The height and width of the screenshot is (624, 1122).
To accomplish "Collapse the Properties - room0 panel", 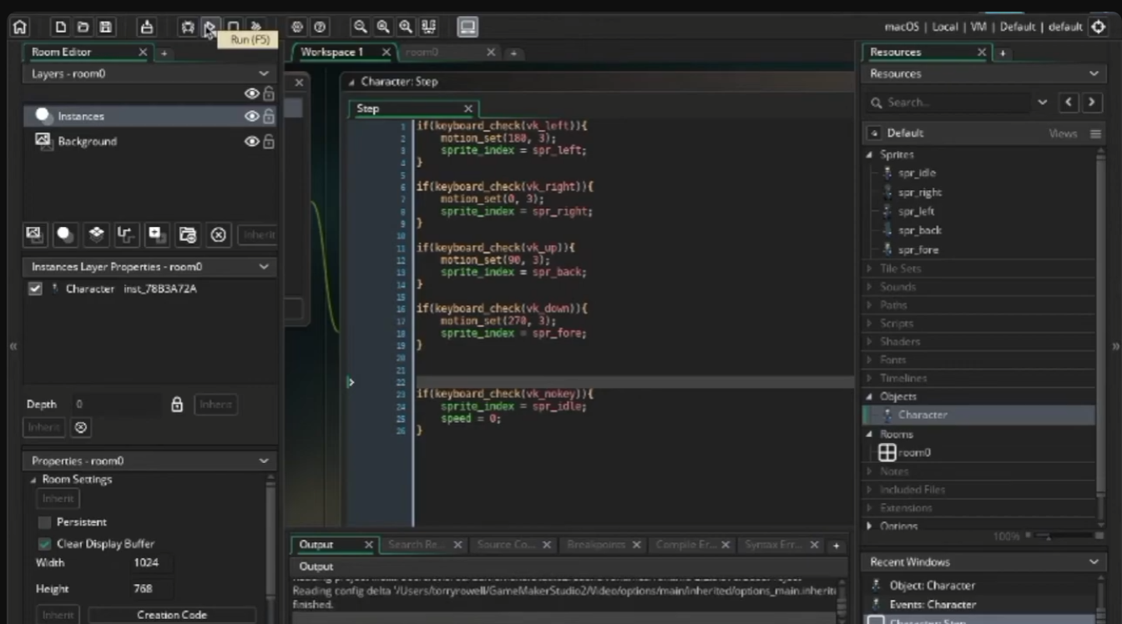I will pos(264,460).
